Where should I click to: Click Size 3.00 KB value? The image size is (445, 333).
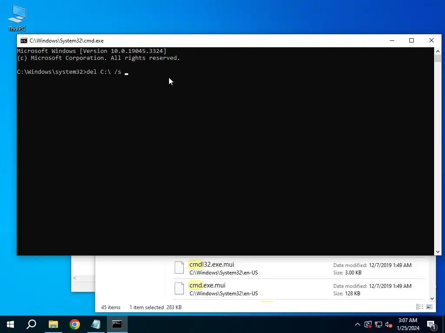[353, 273]
